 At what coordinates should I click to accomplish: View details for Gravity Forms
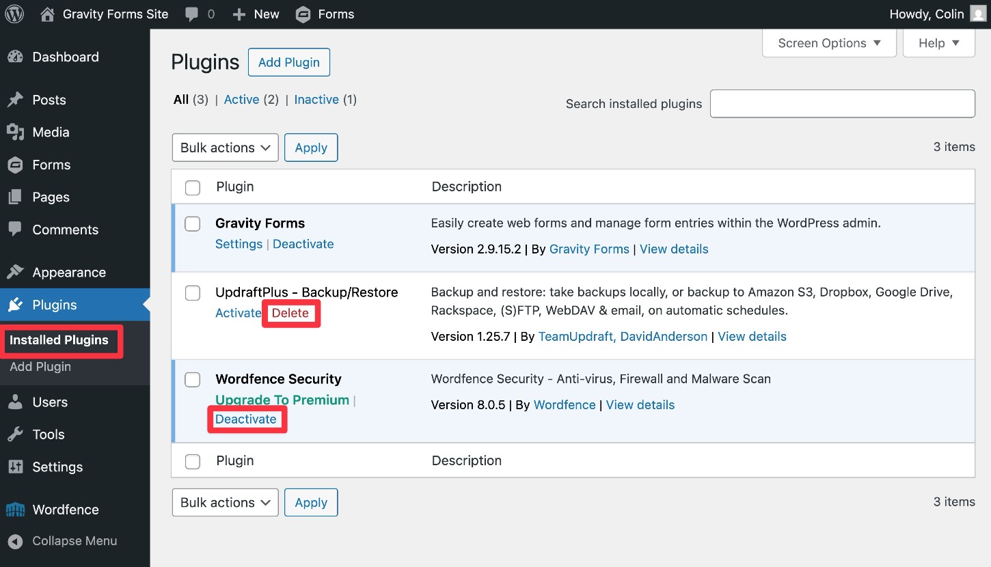(674, 249)
